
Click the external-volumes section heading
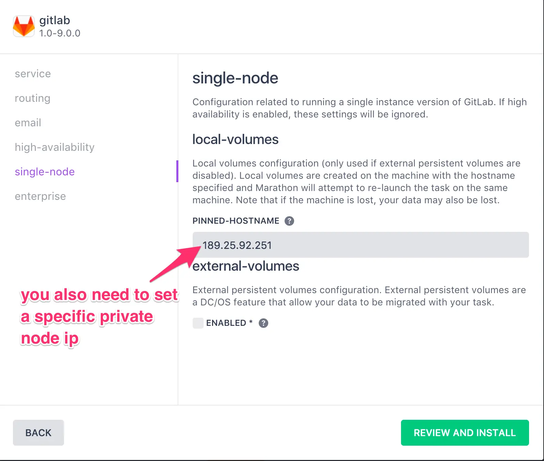(246, 266)
